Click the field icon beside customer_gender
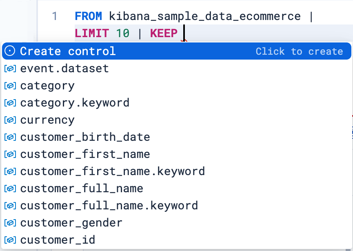 [x=10, y=222]
